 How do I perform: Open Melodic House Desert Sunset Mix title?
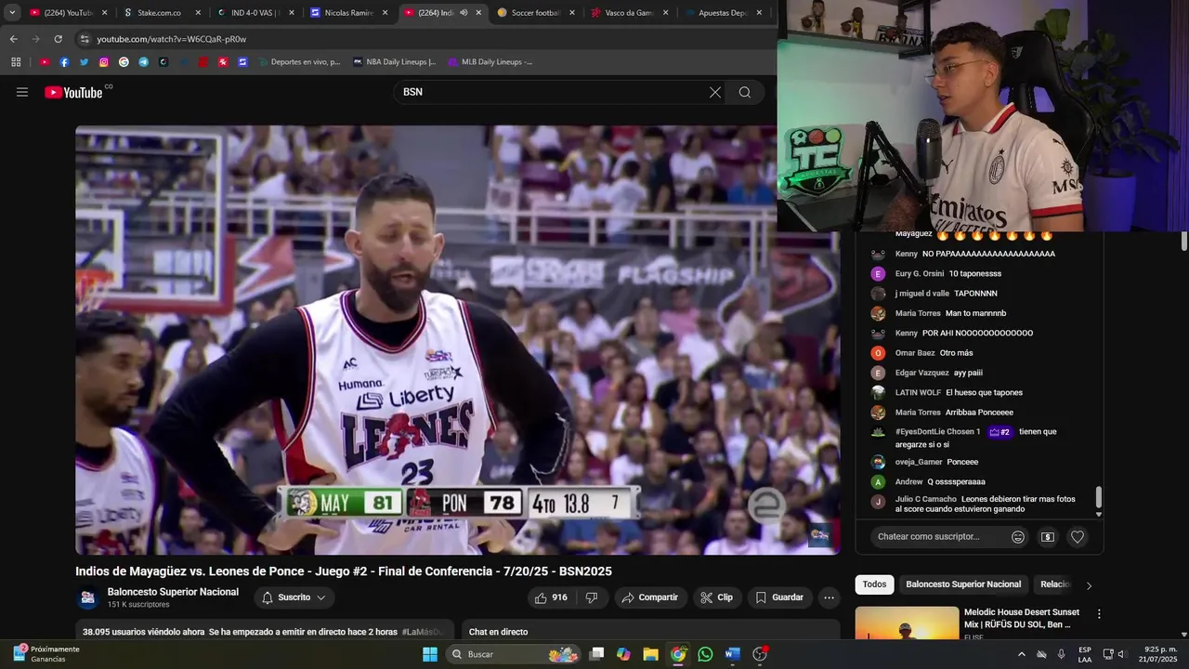tap(1022, 618)
